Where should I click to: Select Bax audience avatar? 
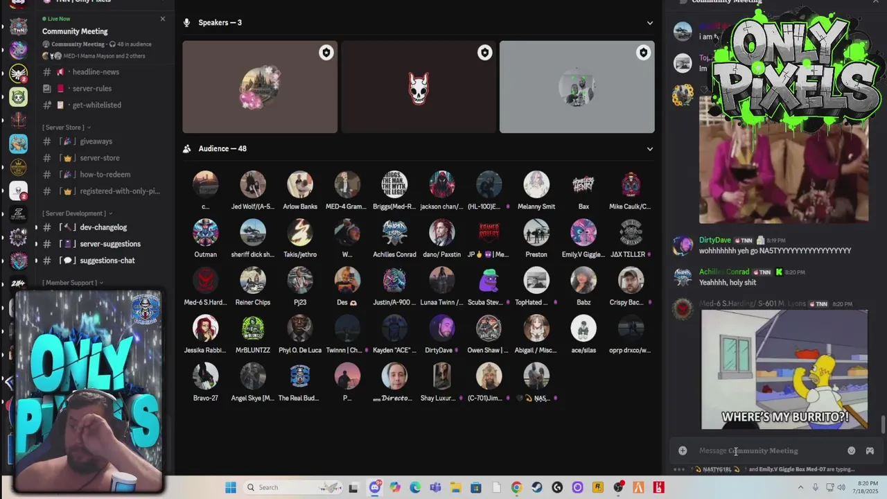pyautogui.click(x=583, y=184)
